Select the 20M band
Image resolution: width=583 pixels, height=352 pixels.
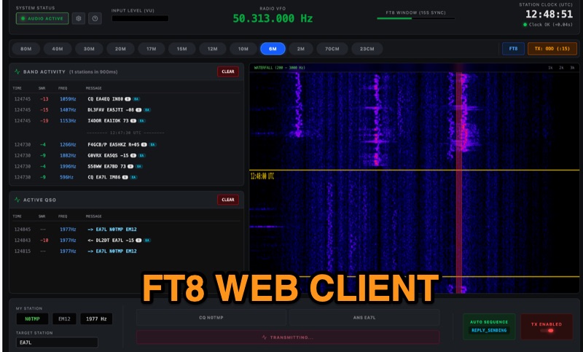[120, 49]
